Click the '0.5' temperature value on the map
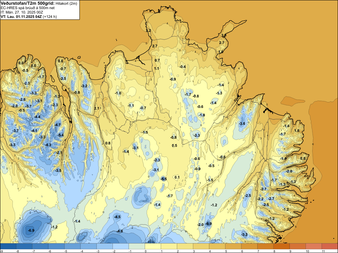The width and height of the screenshot is (338, 253). pos(174,145)
